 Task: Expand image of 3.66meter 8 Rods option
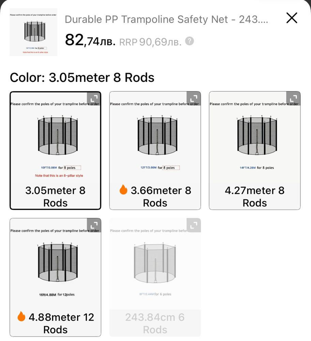194,99
